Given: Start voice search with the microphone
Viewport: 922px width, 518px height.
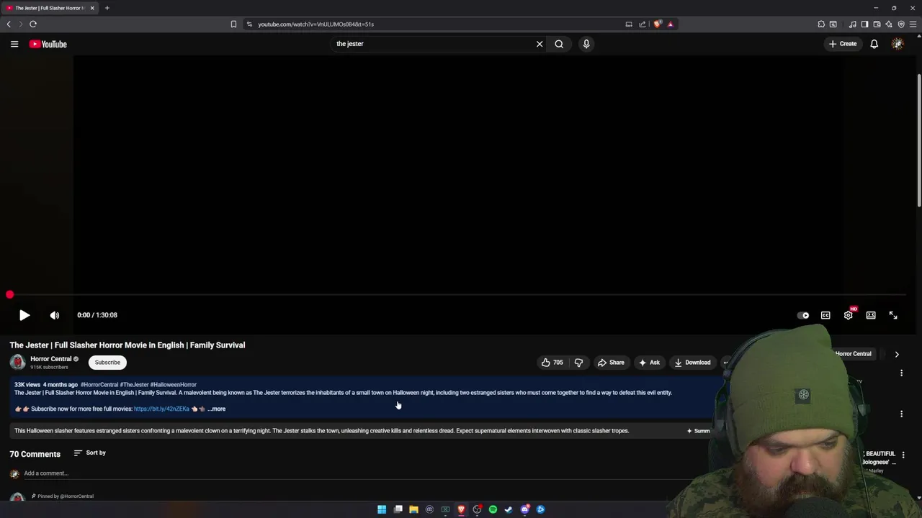Looking at the screenshot, I should (586, 44).
